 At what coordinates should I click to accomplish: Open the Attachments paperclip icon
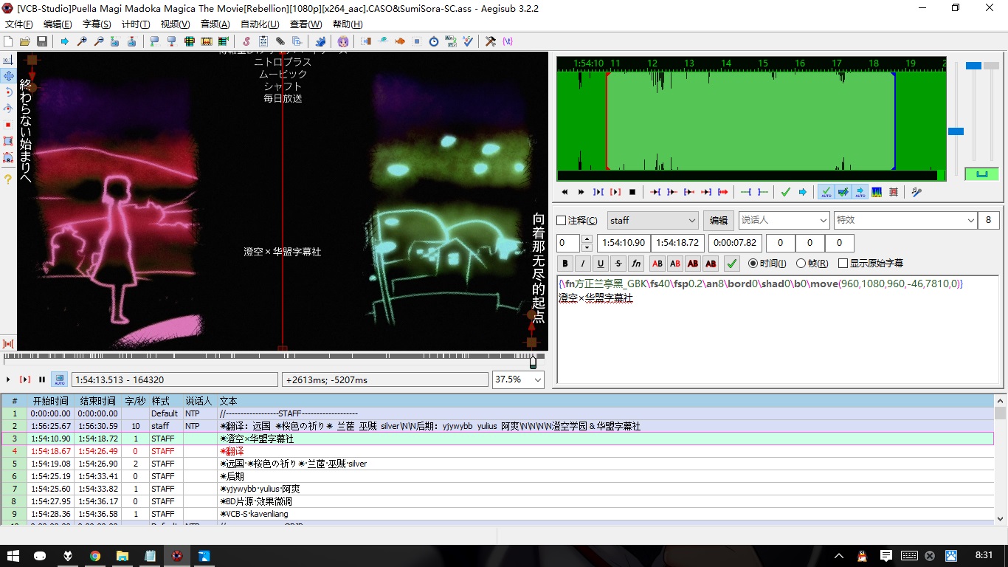[280, 41]
